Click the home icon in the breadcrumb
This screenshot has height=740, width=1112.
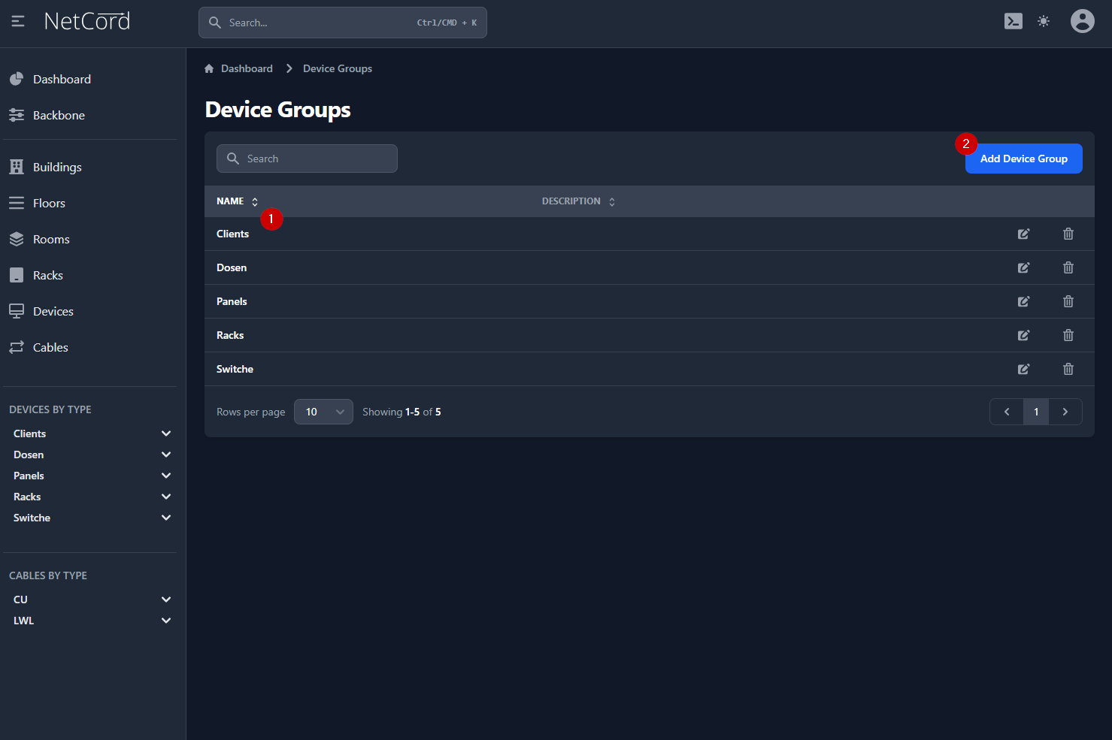tap(209, 68)
